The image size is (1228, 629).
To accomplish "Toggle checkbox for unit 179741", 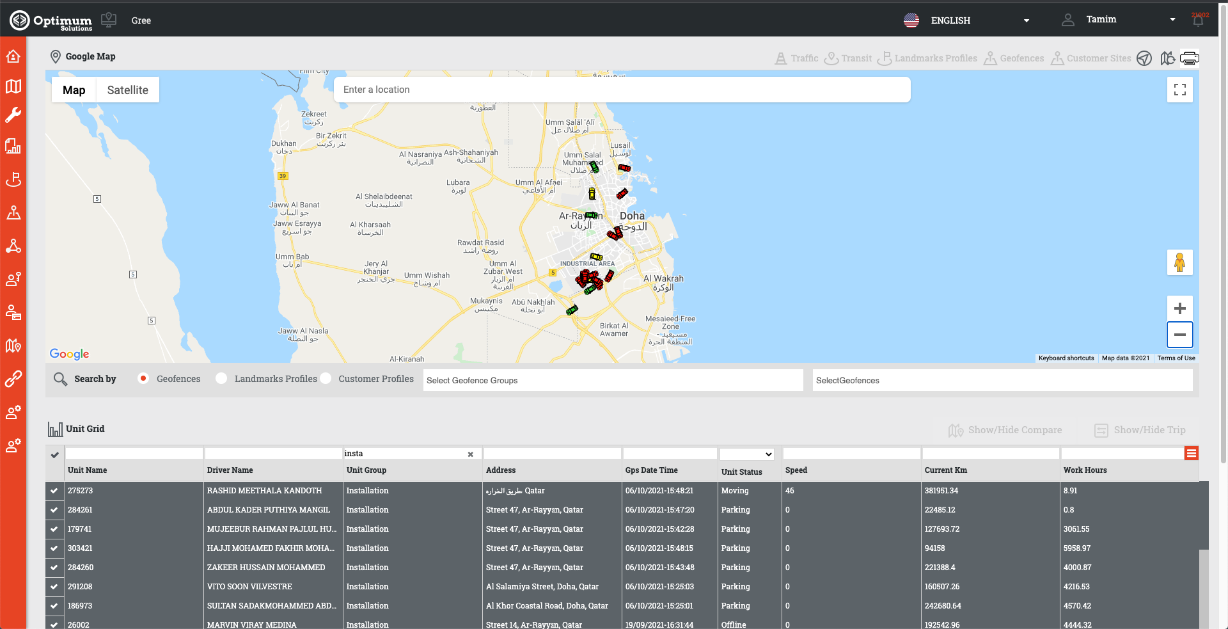I will point(54,529).
